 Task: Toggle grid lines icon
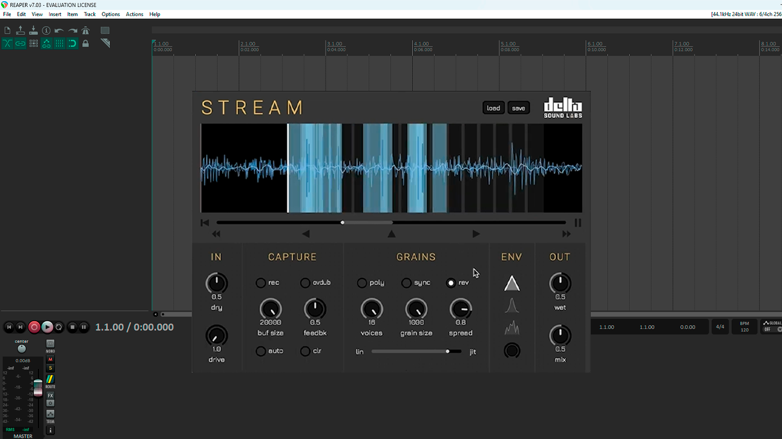59,43
